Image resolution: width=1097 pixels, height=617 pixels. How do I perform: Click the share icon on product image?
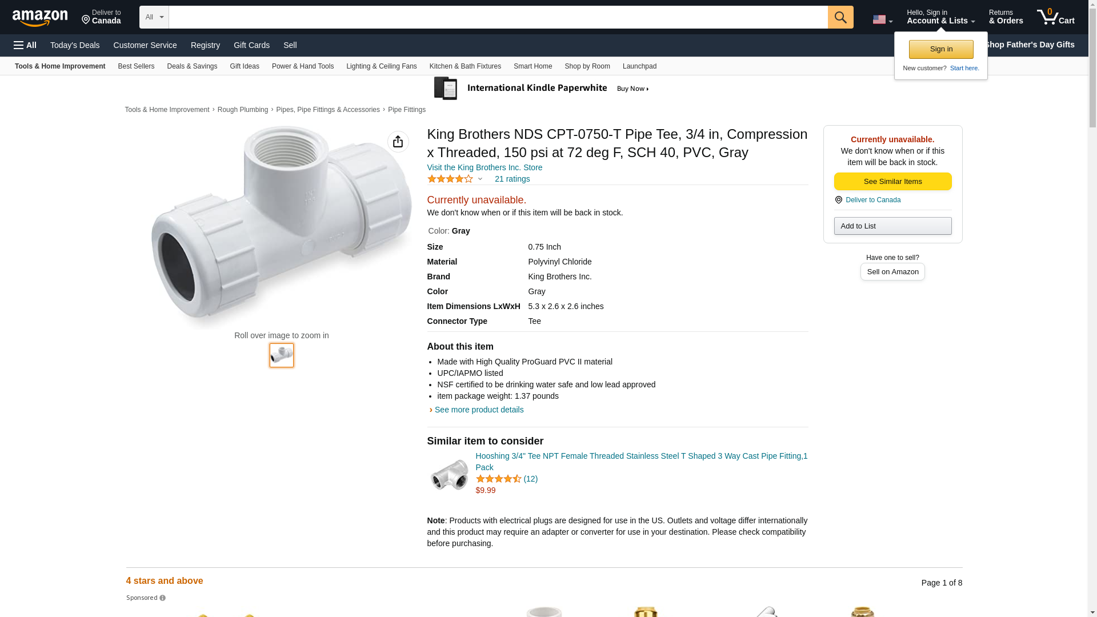(x=398, y=142)
